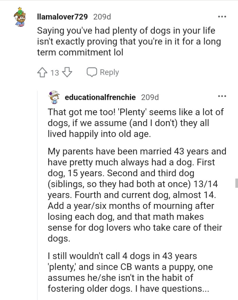Viewport: 238px width, 300px height.
Task: Click the speech bubble reply icon
Action: coord(91,72)
